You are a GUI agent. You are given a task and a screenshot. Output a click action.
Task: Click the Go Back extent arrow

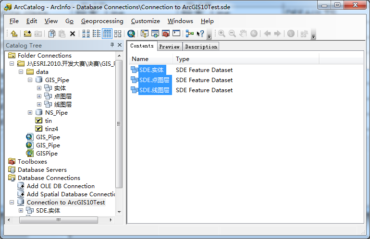267,34
